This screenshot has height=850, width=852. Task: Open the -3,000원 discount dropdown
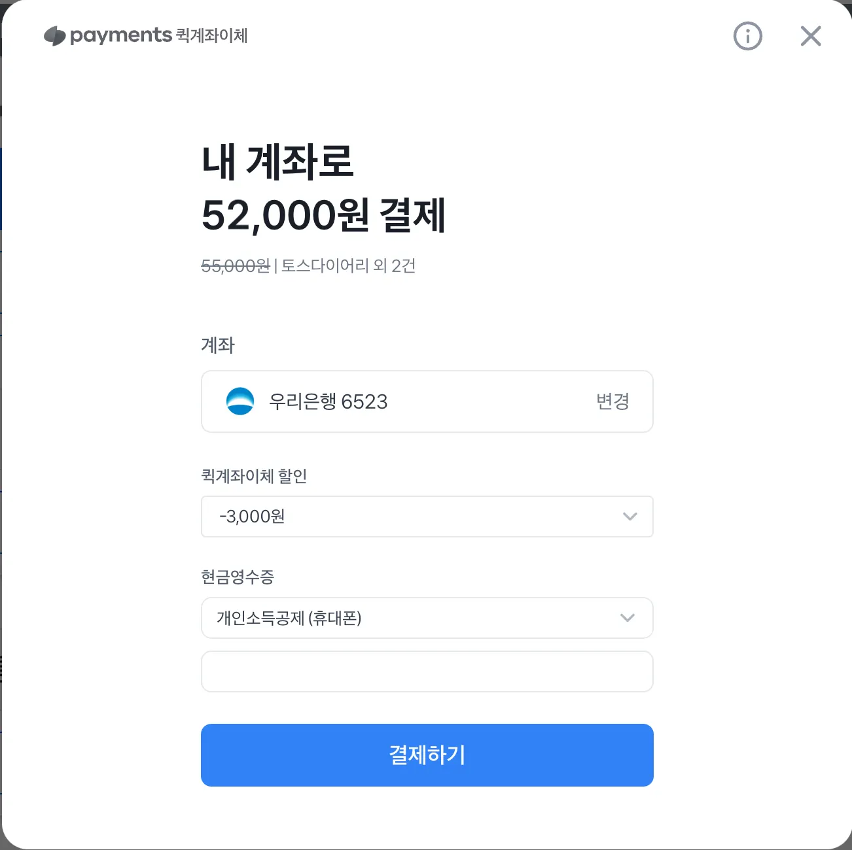coord(427,517)
